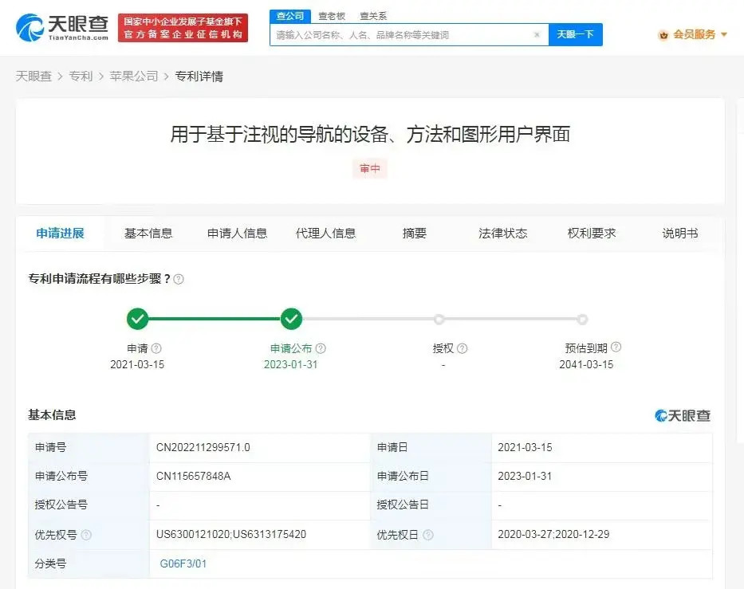
Task: Click the 天眼一下 search button
Action: tap(576, 34)
